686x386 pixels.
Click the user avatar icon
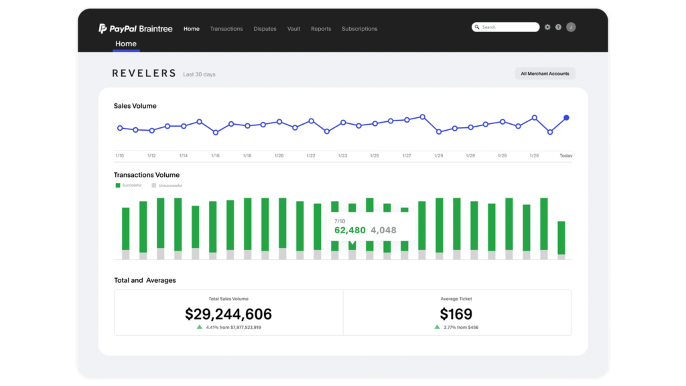pos(571,27)
